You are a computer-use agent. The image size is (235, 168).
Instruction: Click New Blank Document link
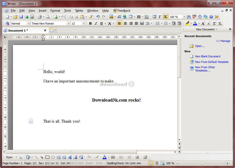pos(208,56)
